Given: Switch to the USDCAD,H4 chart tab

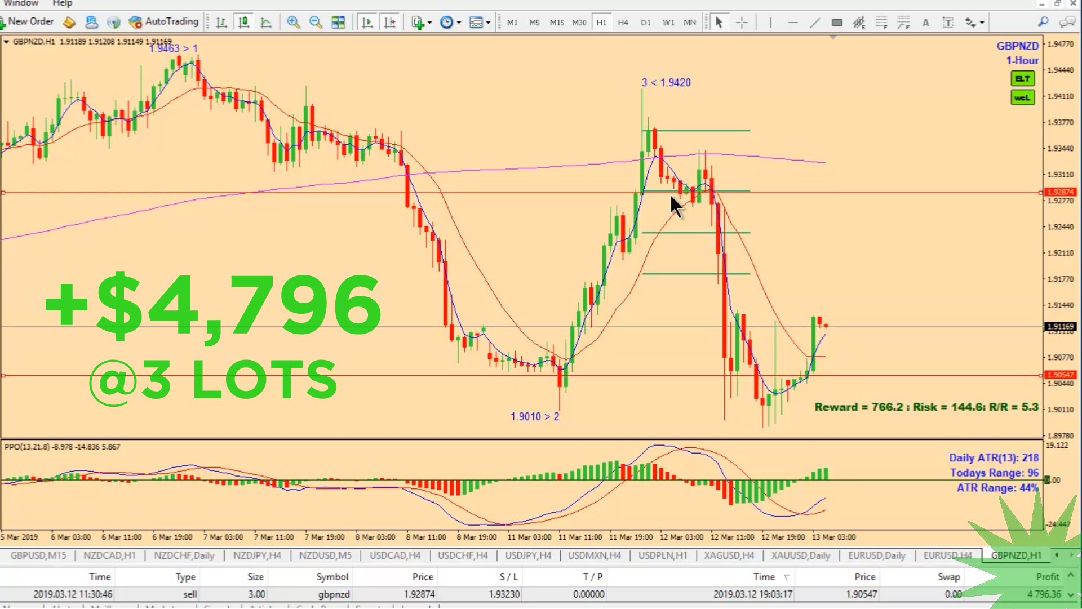Looking at the screenshot, I should pyautogui.click(x=395, y=555).
